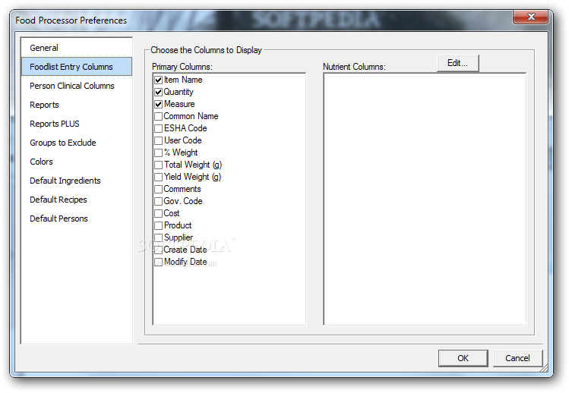The image size is (569, 393).
Task: Enable the Common Name column
Action: [x=158, y=116]
